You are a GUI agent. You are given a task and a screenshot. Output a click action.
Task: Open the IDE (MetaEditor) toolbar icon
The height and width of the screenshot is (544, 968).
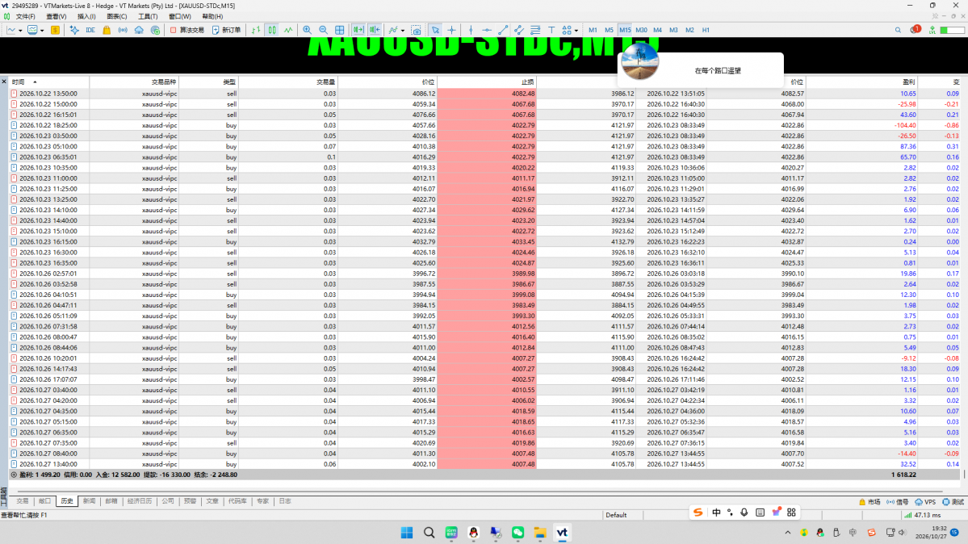[x=90, y=30]
